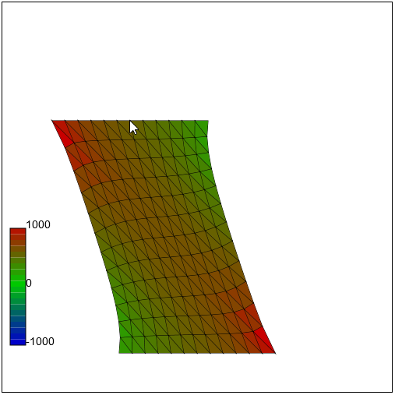The image size is (395, 395).
Task: Click the olive band in the color legend
Action: coord(18,255)
